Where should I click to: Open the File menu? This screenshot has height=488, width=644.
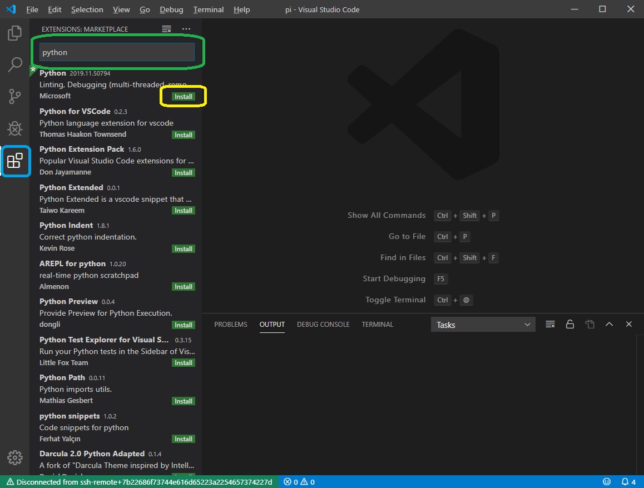(x=32, y=9)
